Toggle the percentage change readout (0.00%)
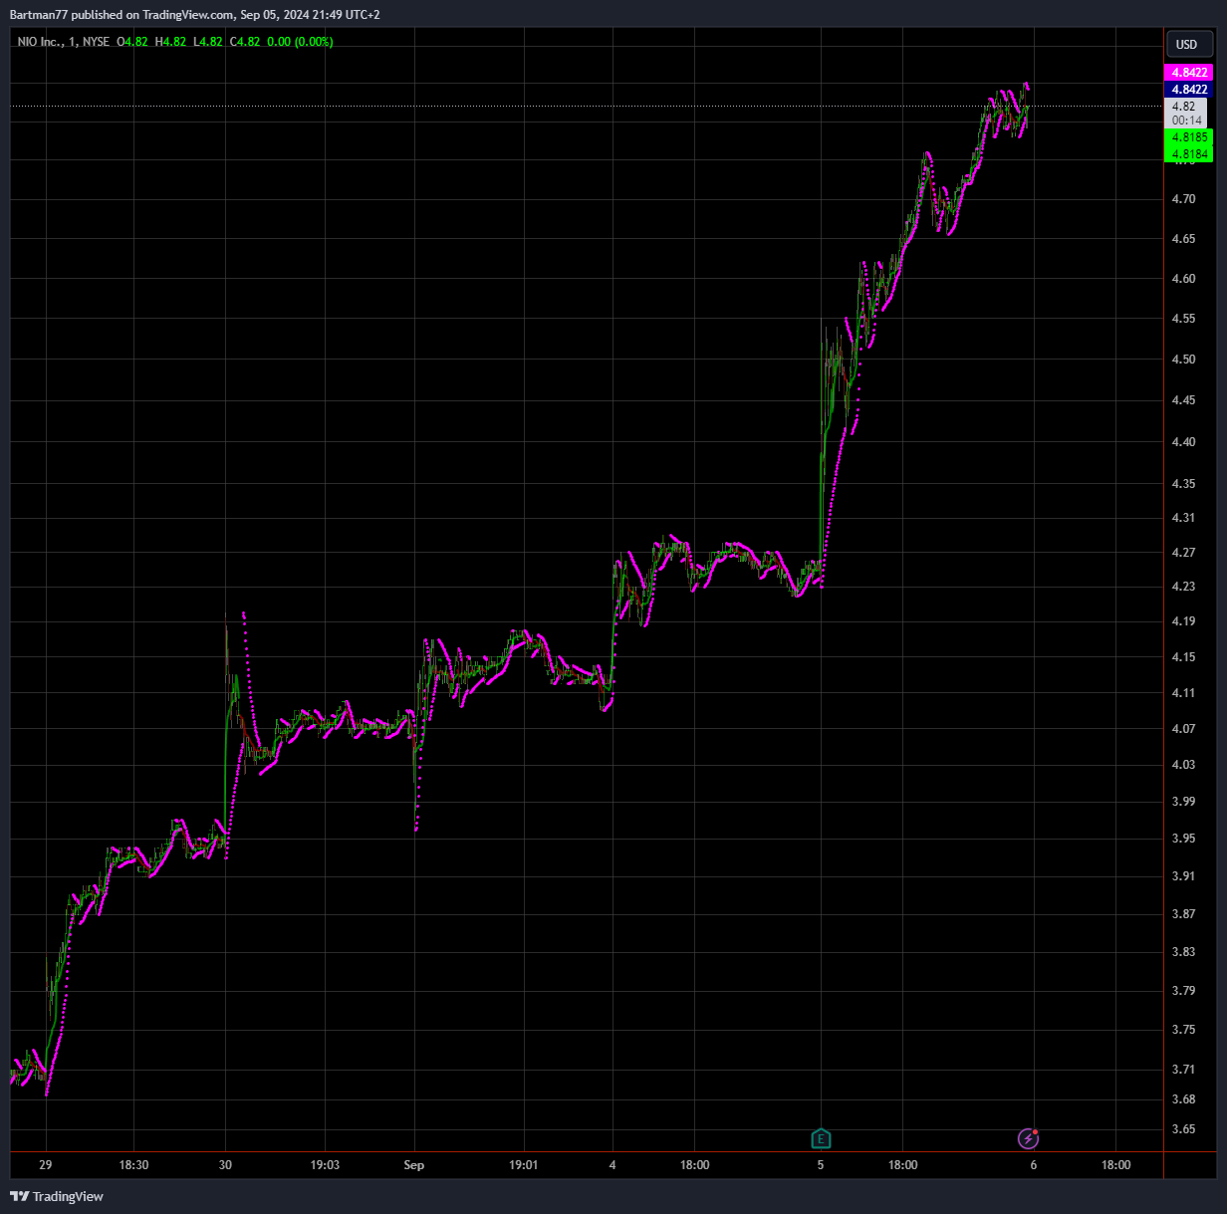The width and height of the screenshot is (1227, 1214). click(x=313, y=42)
